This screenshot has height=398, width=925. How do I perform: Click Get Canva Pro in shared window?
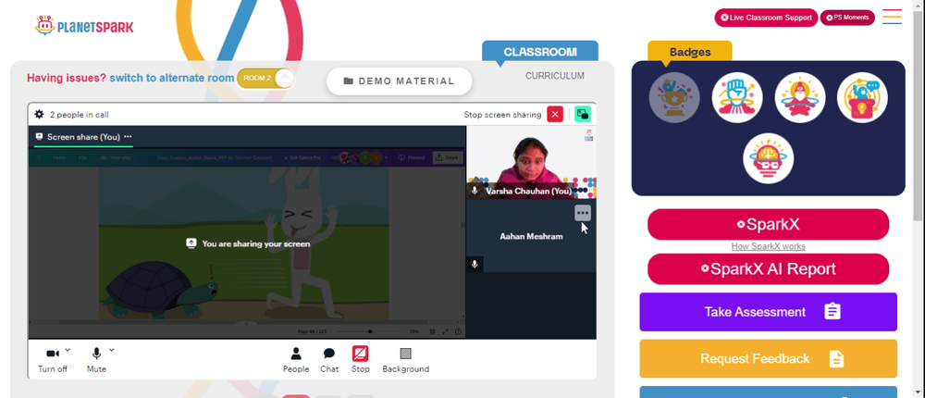302,157
